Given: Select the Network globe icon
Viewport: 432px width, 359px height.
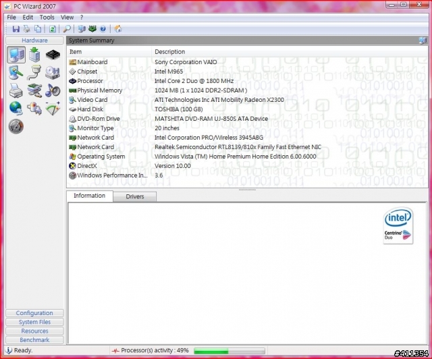Looking at the screenshot, I should 16,108.
